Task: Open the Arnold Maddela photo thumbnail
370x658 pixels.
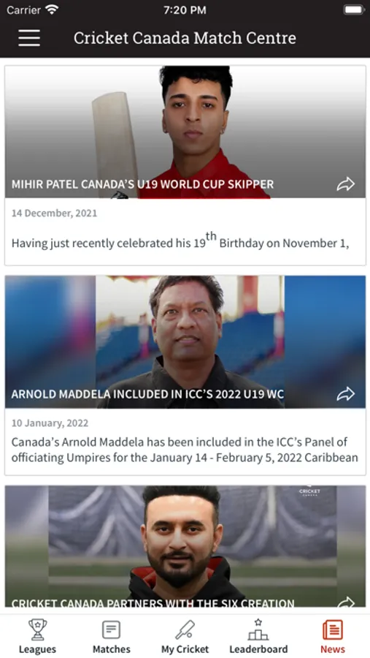Action: click(x=185, y=341)
